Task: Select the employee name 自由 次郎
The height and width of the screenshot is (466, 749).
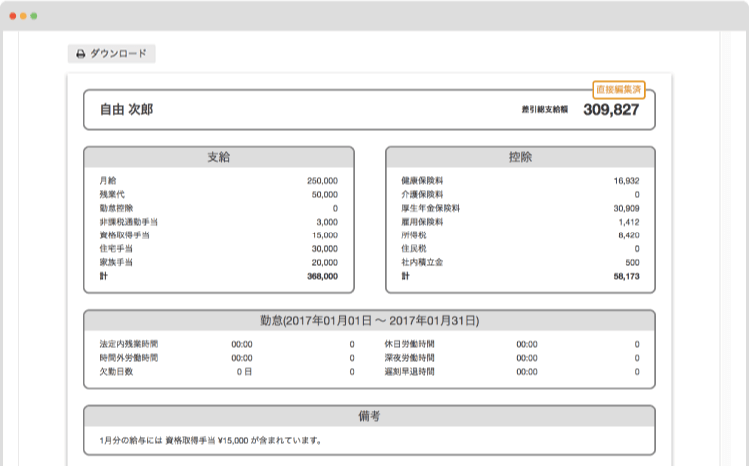Action: click(x=127, y=110)
